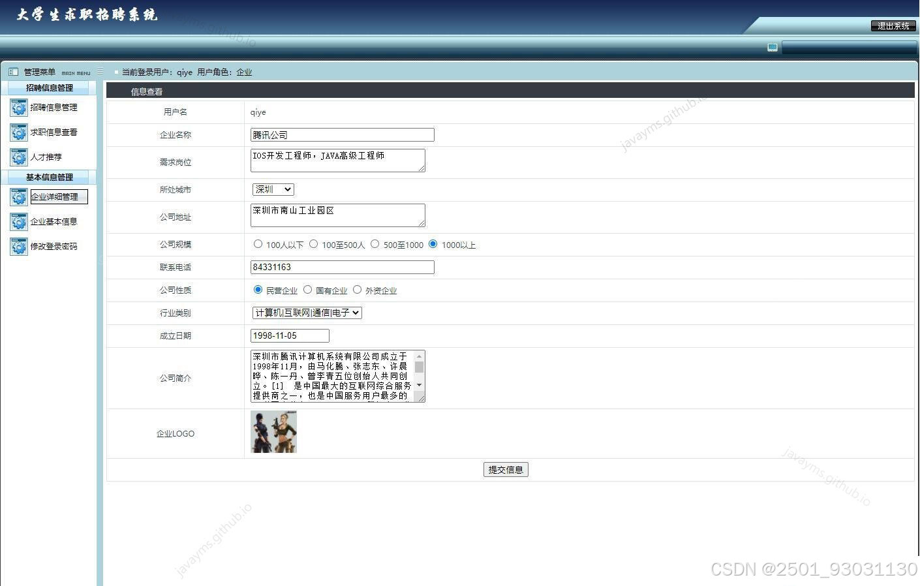Open the 修改登录密码 menu link

(54, 246)
